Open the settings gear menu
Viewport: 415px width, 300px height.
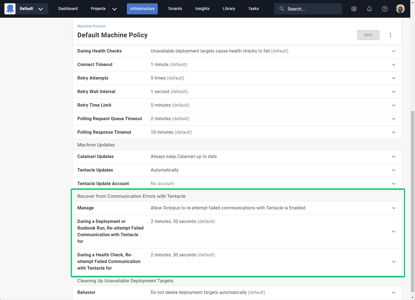click(x=354, y=9)
